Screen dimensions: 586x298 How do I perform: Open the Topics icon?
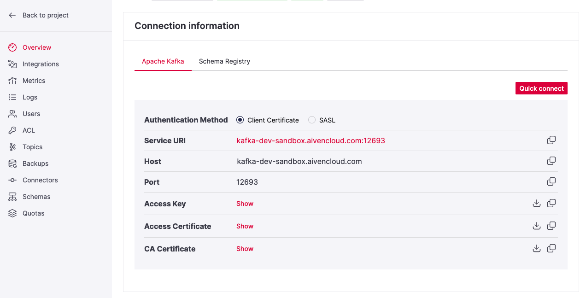click(12, 146)
